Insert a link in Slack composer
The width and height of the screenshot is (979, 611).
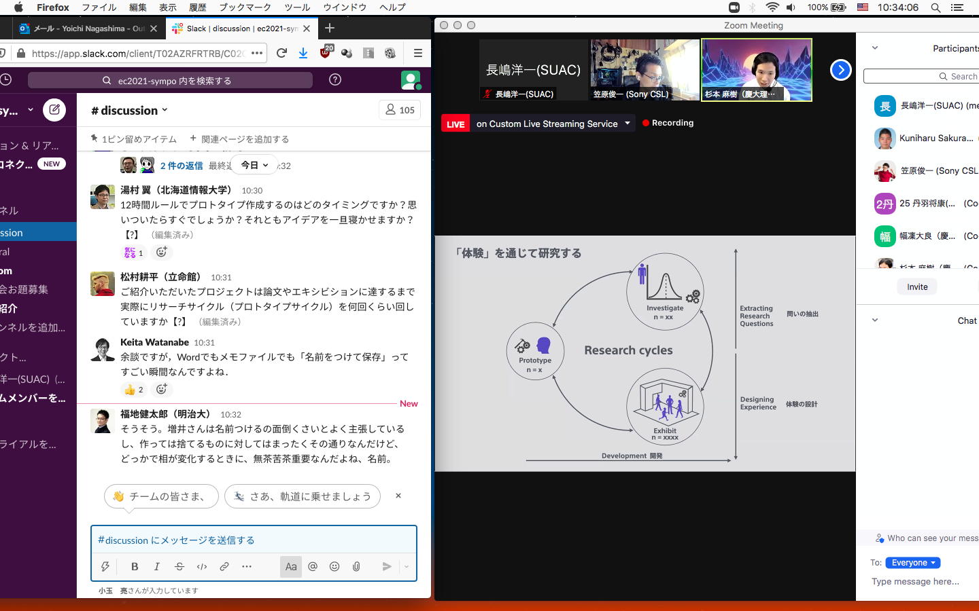tap(224, 566)
